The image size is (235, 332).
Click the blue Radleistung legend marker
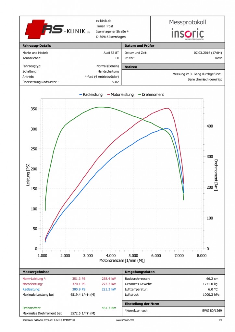[x=80, y=95]
